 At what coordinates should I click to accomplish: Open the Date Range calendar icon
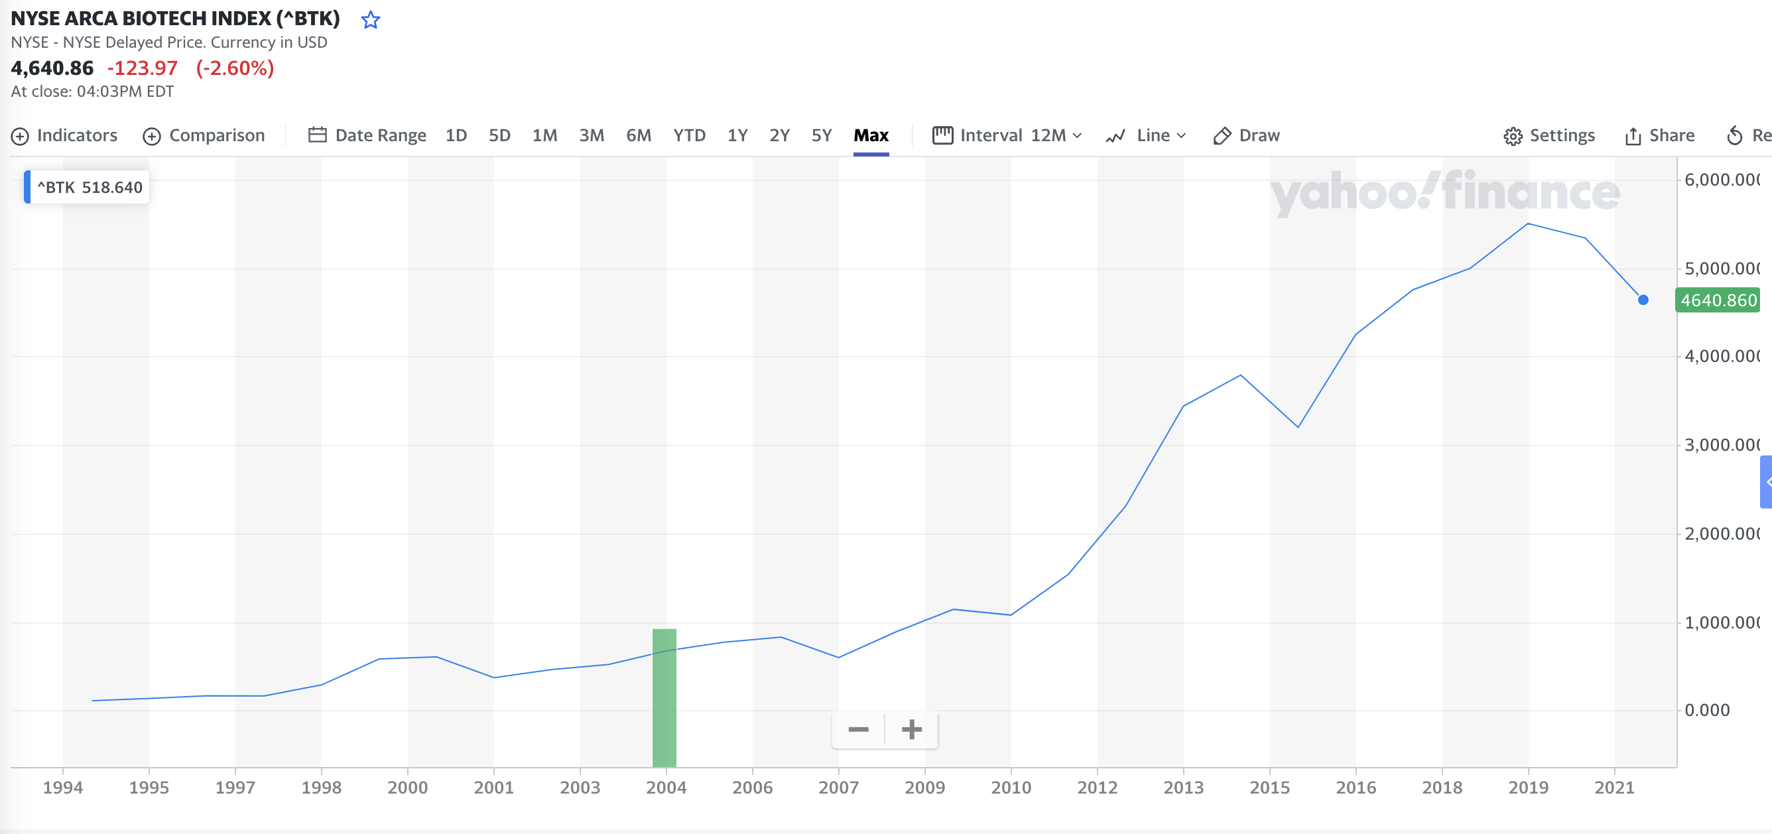(x=317, y=135)
